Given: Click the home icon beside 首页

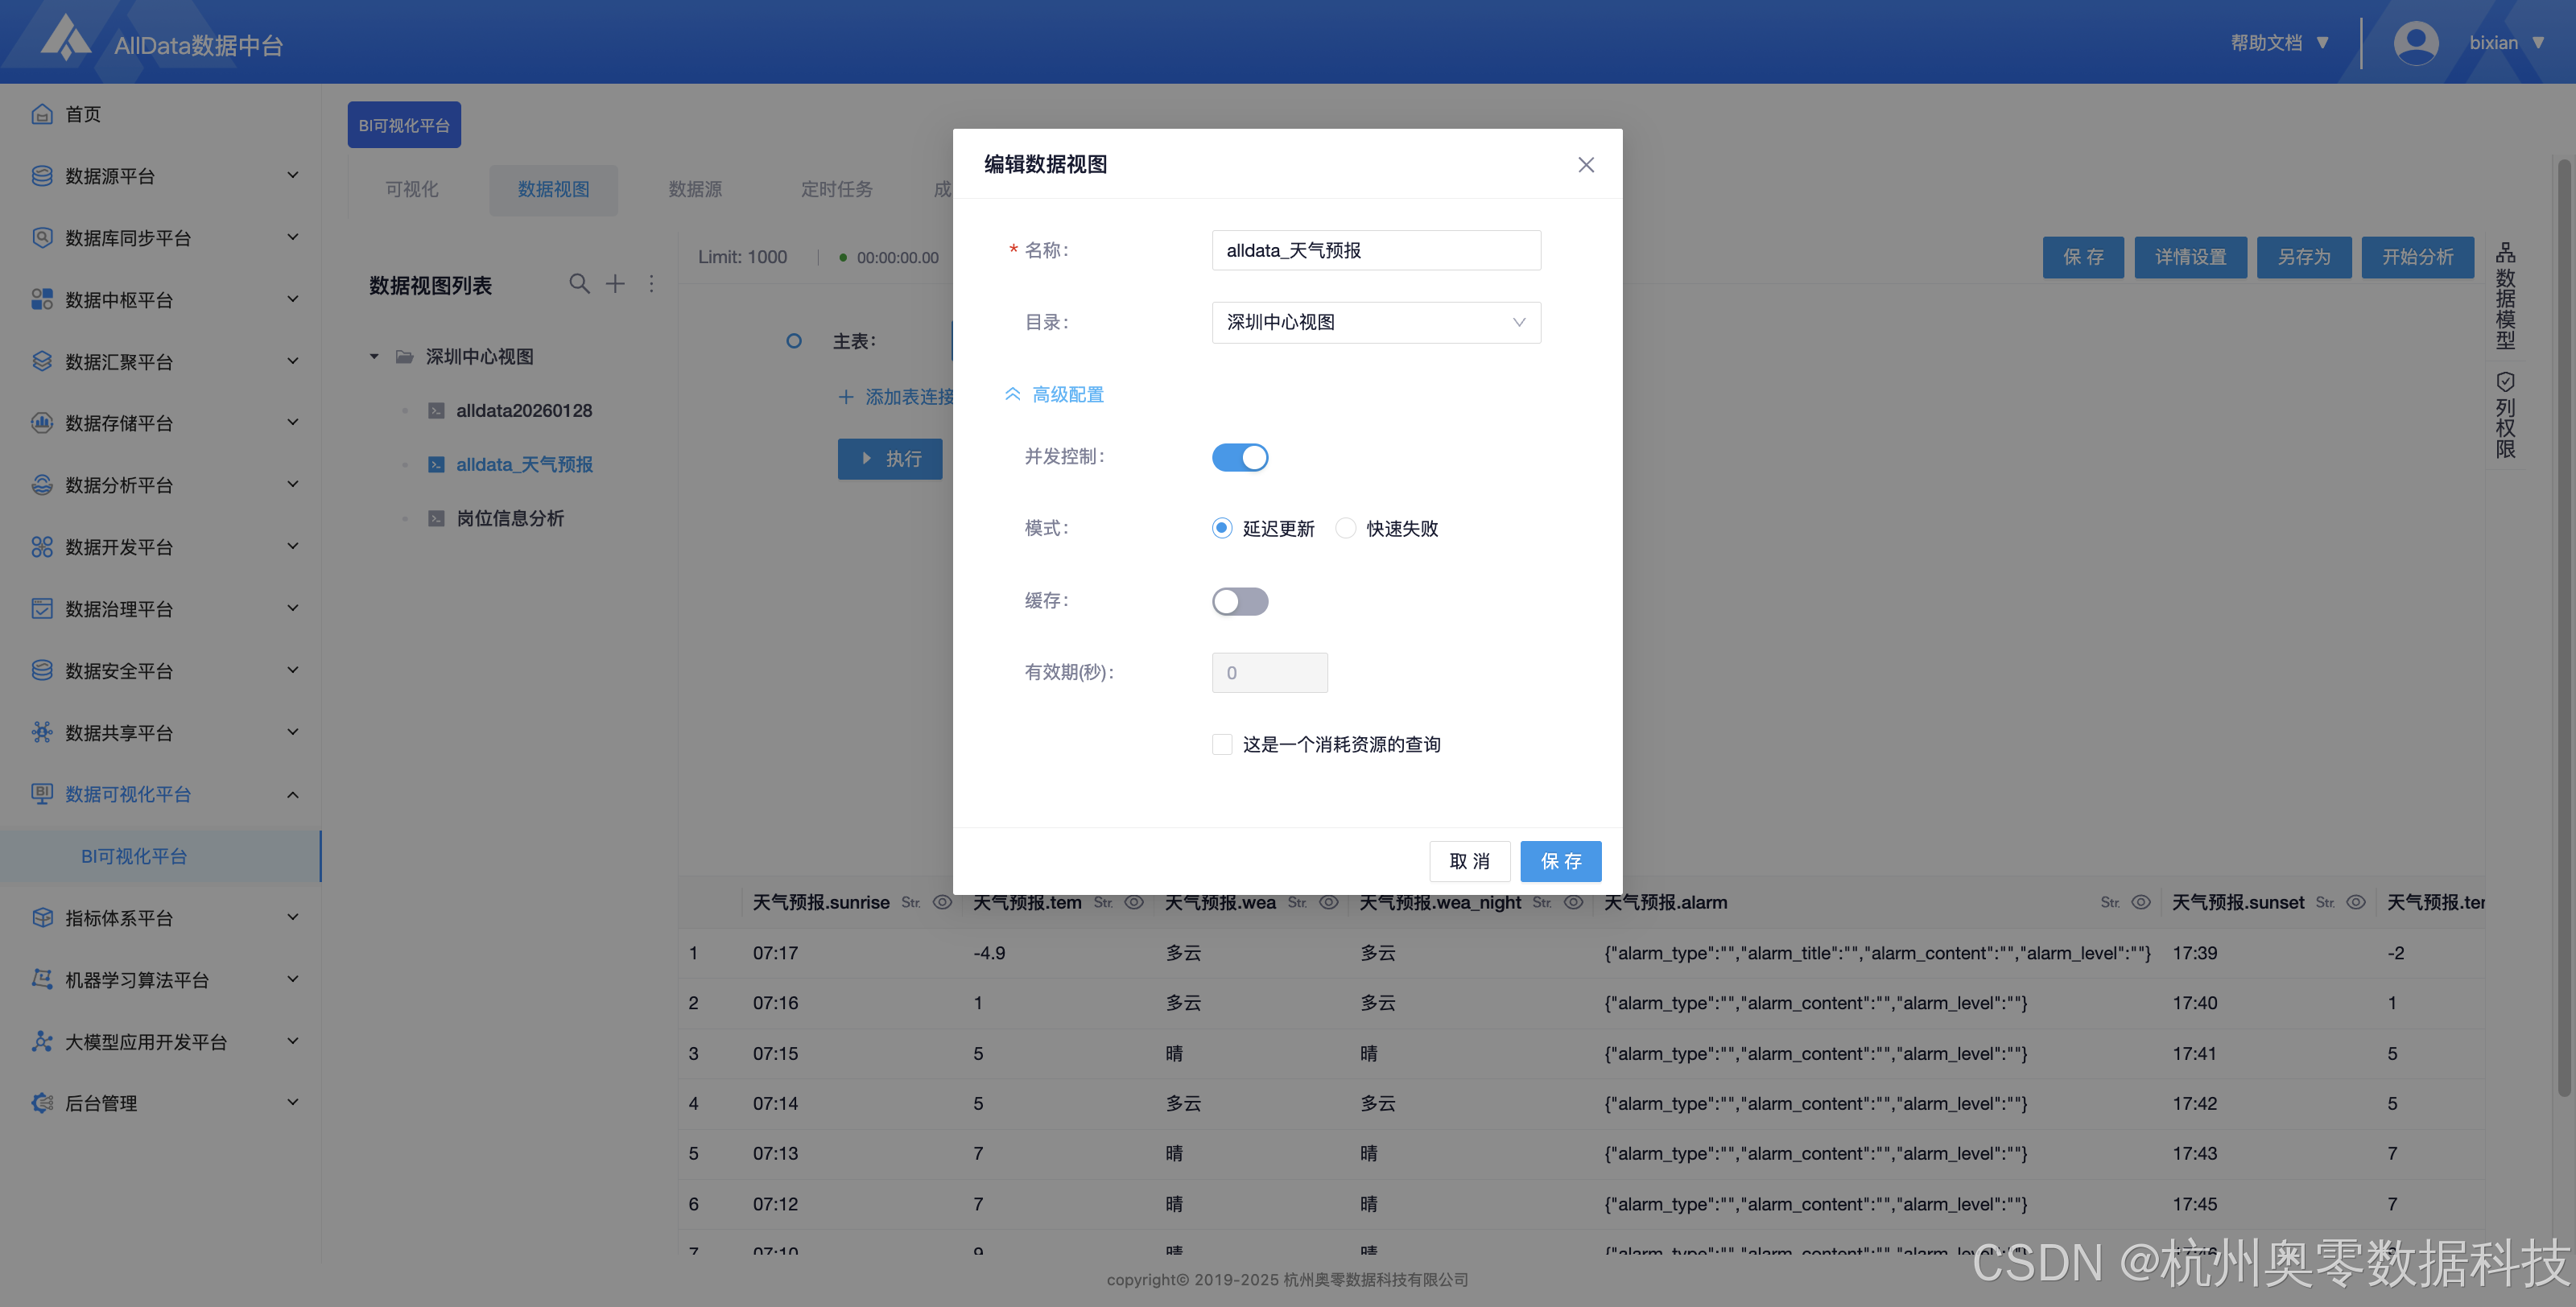Looking at the screenshot, I should click(x=41, y=114).
